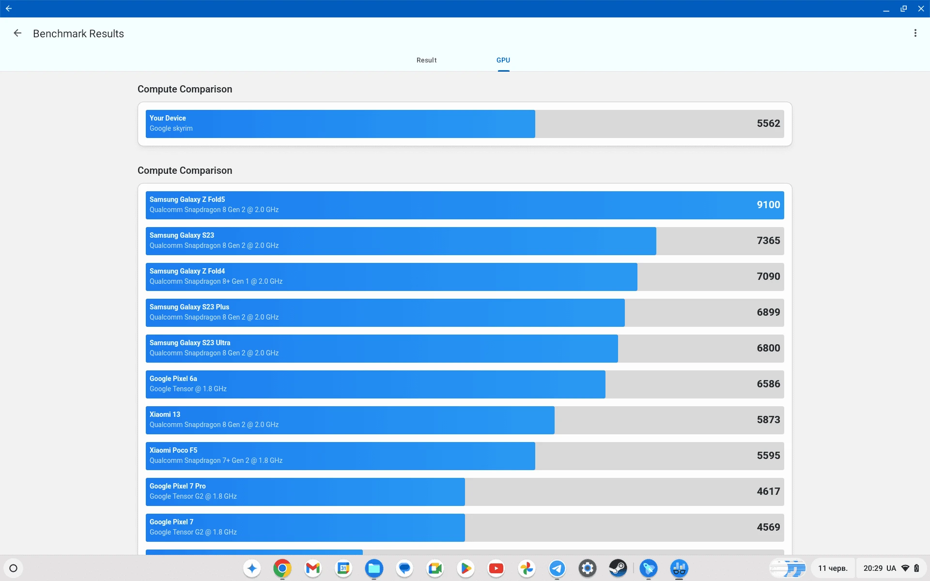This screenshot has width=930, height=581.
Task: Select the Samsung Galaxy Z Fold4 row
Action: 465,277
